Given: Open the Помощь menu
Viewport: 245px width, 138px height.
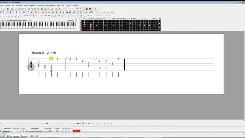Looking at the screenshot, I should tap(75, 5).
